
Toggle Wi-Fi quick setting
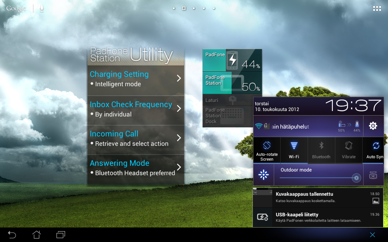click(x=294, y=150)
